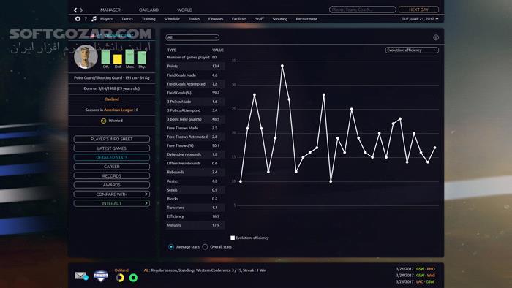Select the Overall stats radio button
This screenshot has width=512, height=288.
[x=205, y=247]
